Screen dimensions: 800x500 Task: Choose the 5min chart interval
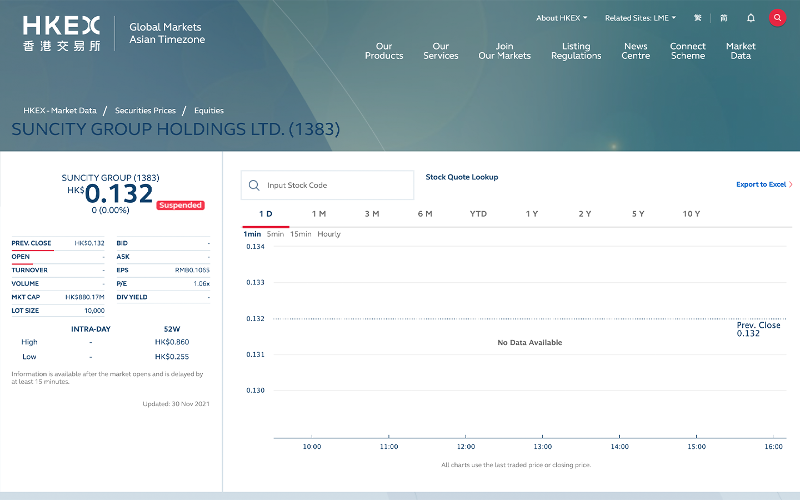275,234
